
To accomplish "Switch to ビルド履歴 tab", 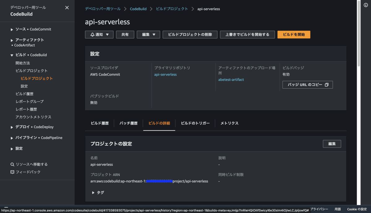I will coord(100,123).
